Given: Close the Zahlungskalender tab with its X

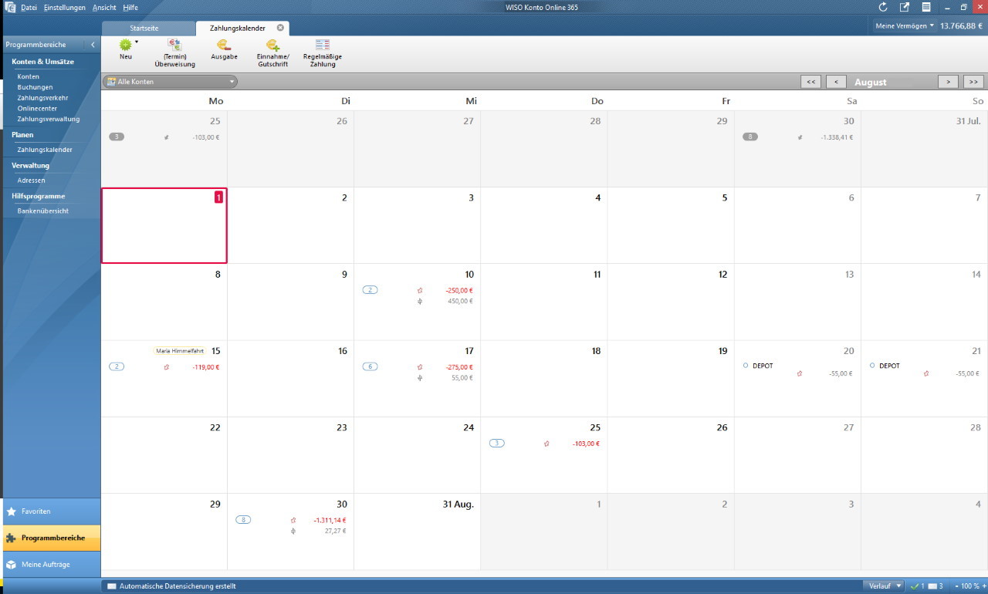Looking at the screenshot, I should [280, 28].
